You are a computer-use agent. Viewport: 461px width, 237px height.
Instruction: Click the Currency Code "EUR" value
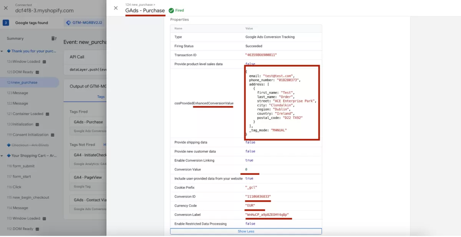click(x=250, y=206)
